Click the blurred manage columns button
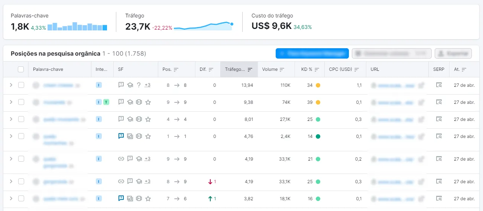This screenshot has height=211, width=483. (x=392, y=53)
